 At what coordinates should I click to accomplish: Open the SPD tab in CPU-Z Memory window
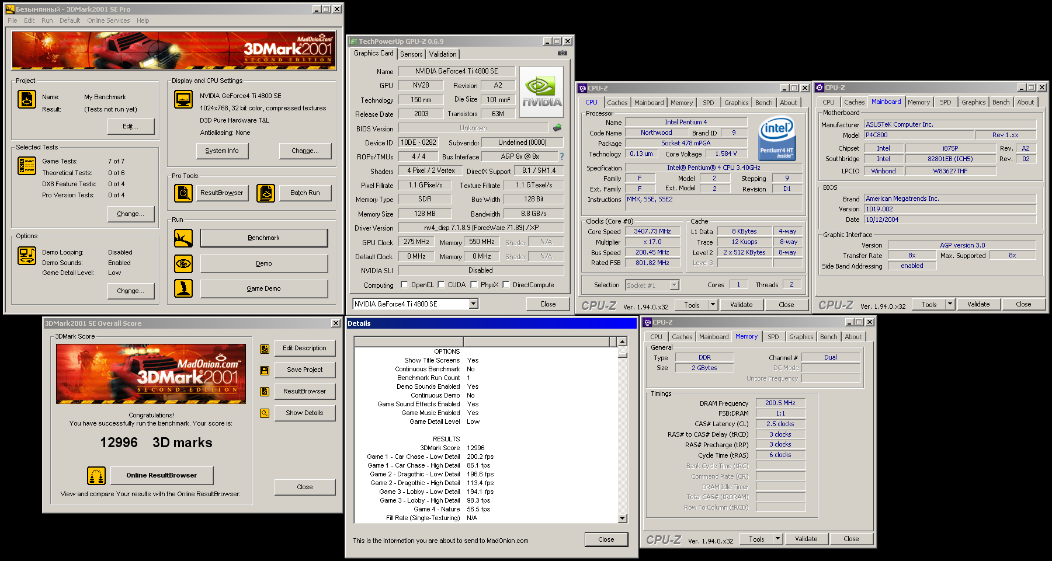point(773,337)
